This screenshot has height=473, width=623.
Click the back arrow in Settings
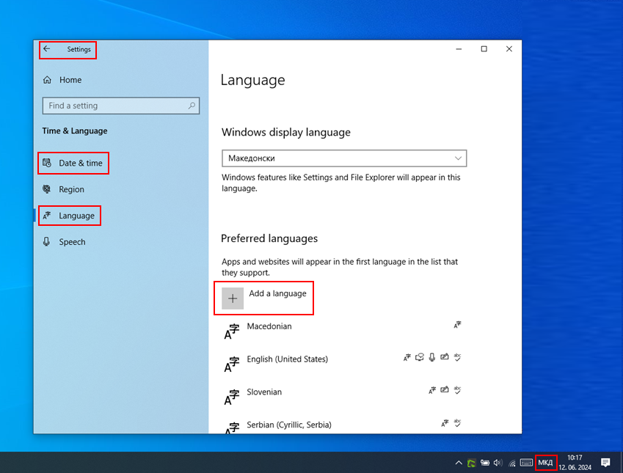tap(47, 49)
